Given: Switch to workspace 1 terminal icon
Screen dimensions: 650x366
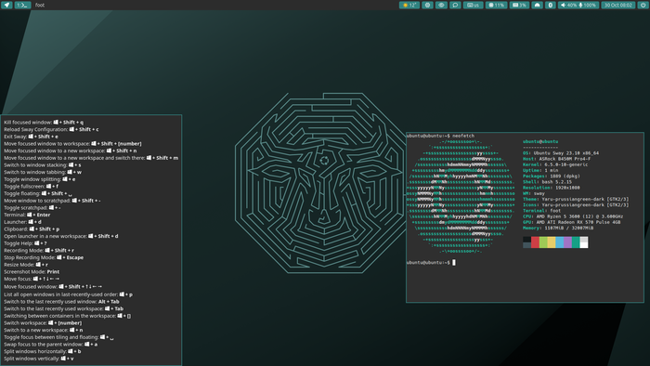Looking at the screenshot, I should coord(22,5).
